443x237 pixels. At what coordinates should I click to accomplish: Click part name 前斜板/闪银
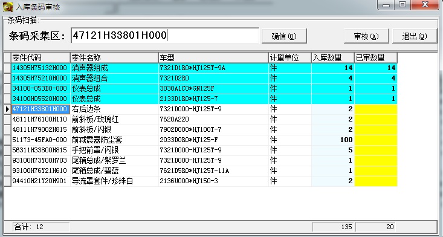(91, 129)
